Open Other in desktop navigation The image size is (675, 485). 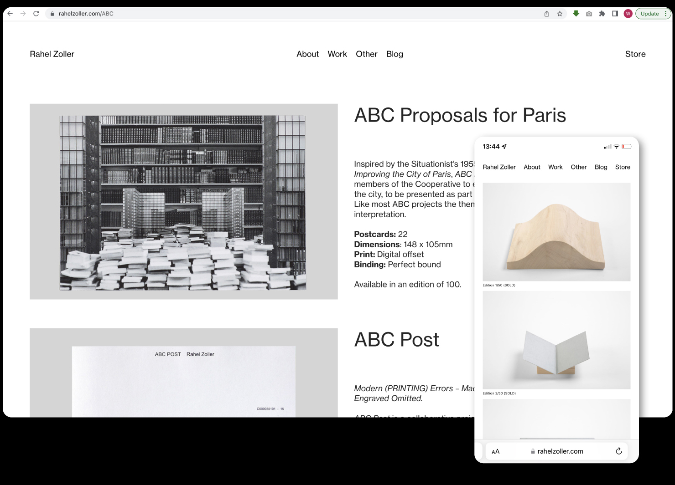[367, 54]
